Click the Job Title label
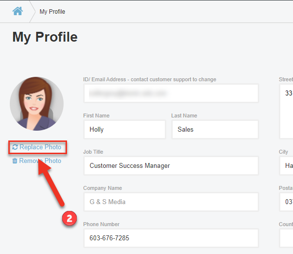The width and height of the screenshot is (293, 254). point(93,152)
